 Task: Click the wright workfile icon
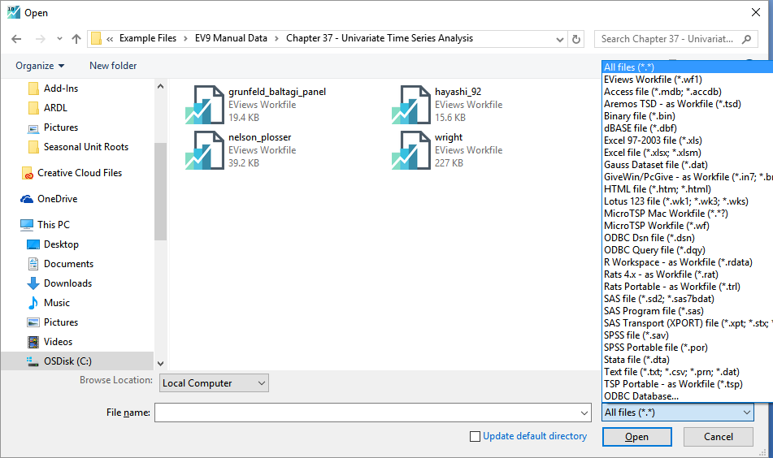click(410, 150)
